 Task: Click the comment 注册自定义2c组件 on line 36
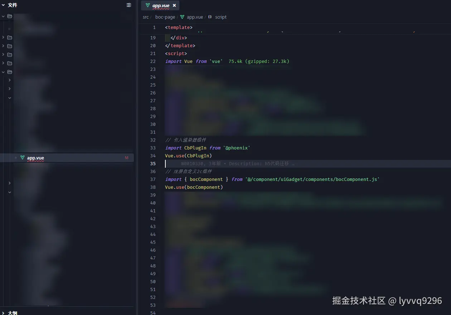188,171
